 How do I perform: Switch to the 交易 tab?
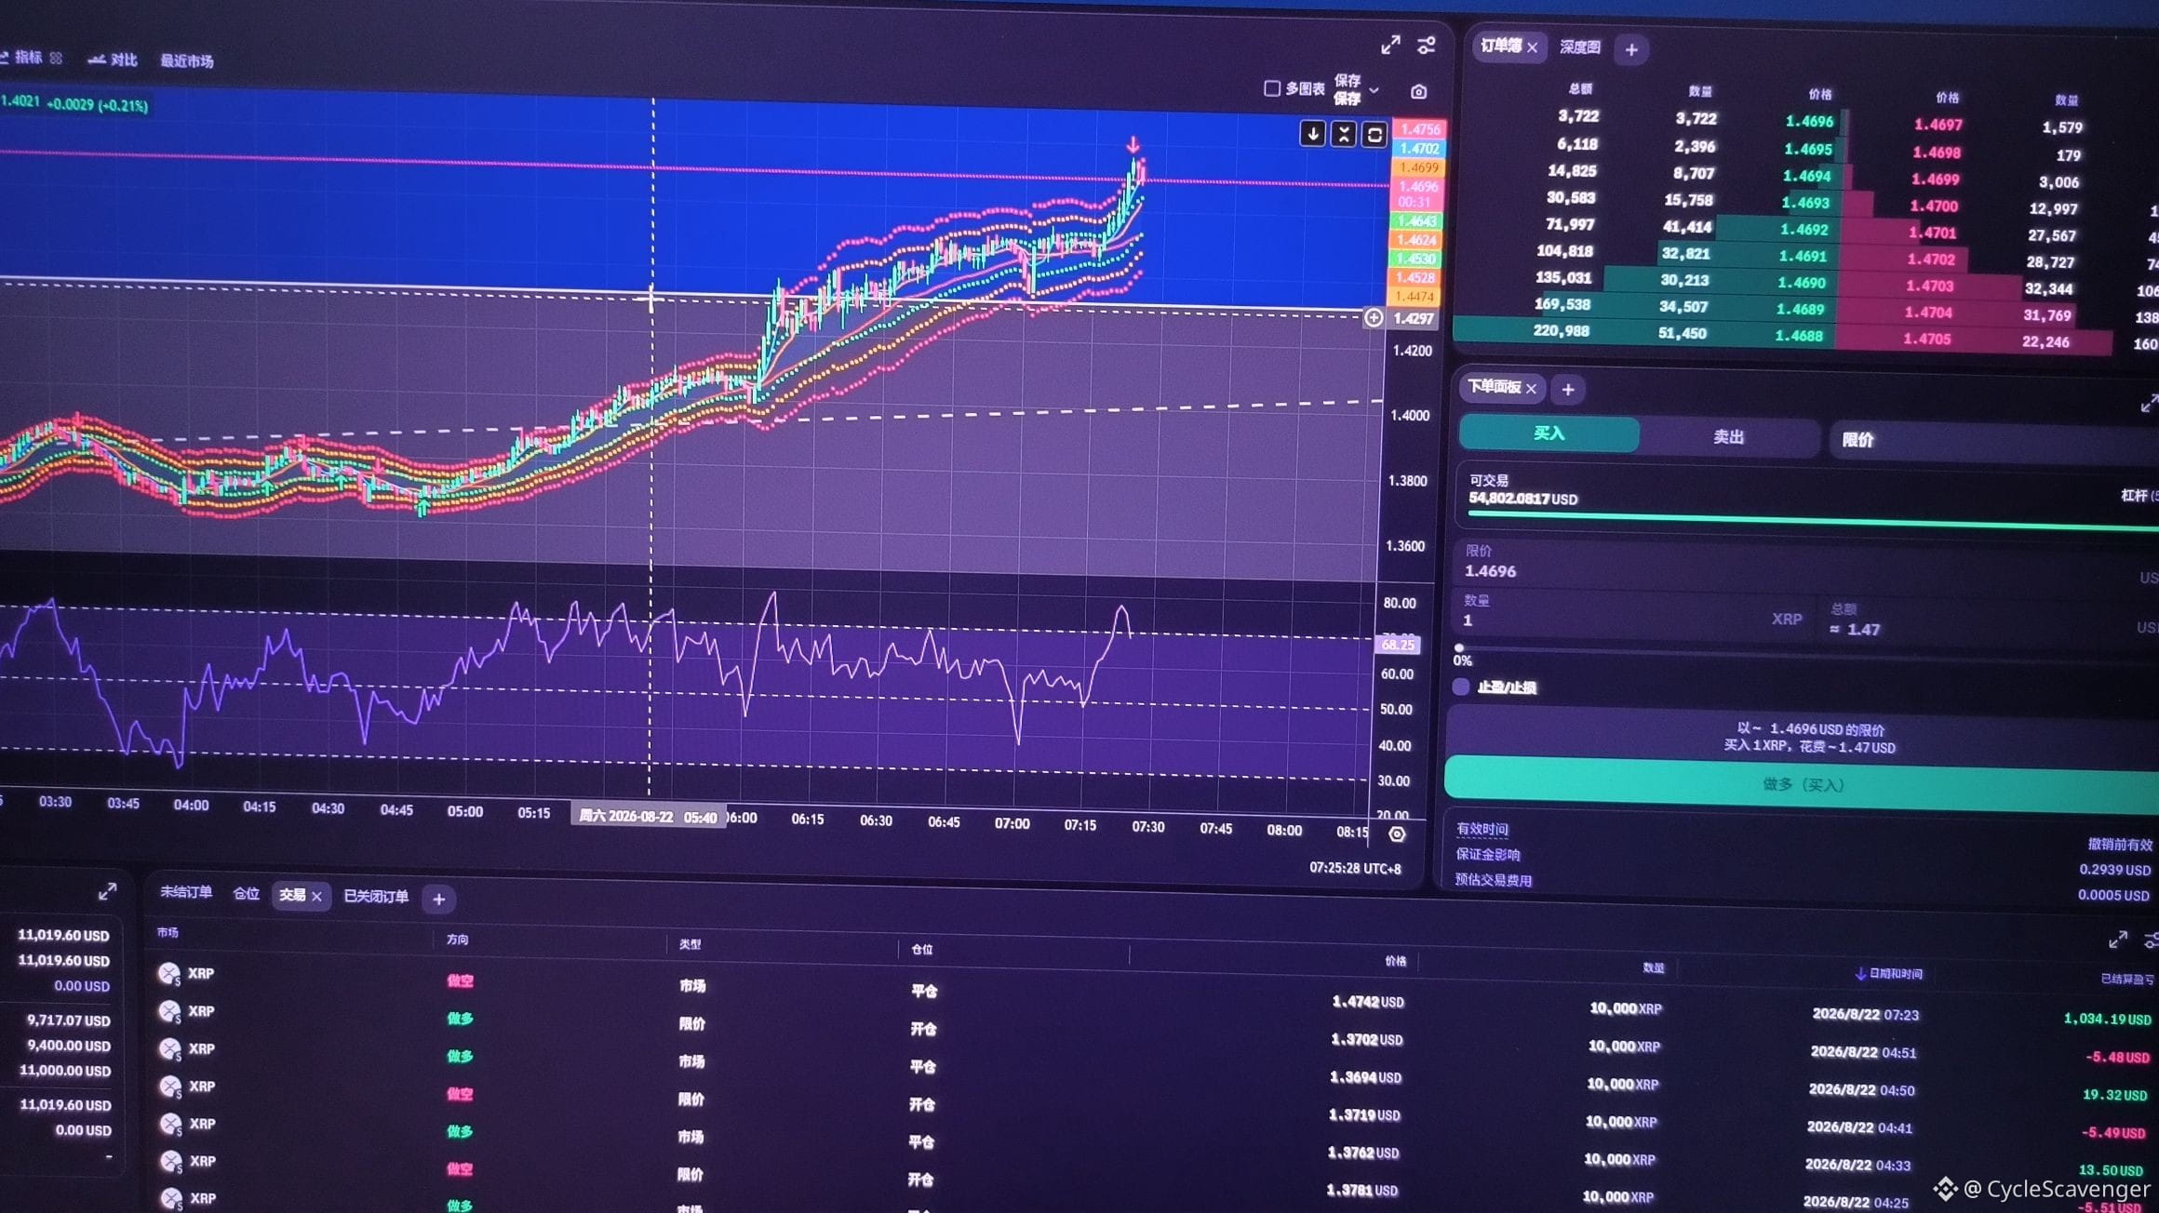(292, 895)
